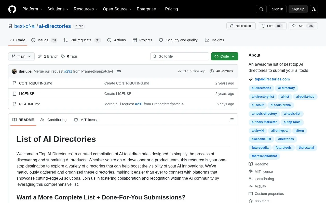This screenshot has width=326, height=203.
Task: Expand the Open Source menu
Action: tap(117, 9)
